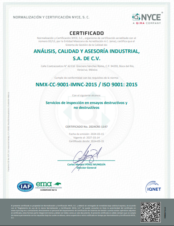Viewport: 174px width, 226px height.
Task: Click the text "no destructivos"
Action: [x=87, y=108]
